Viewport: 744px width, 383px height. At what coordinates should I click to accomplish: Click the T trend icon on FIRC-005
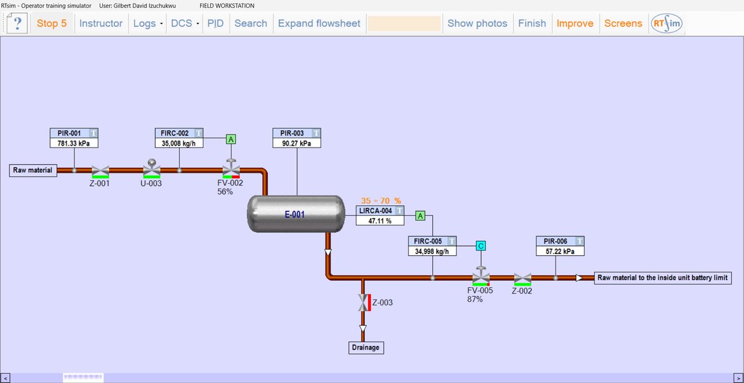click(x=452, y=241)
